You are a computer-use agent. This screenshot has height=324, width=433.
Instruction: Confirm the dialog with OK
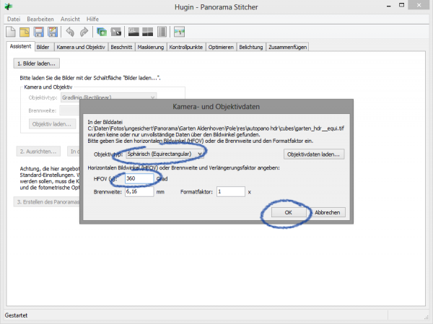click(x=288, y=212)
